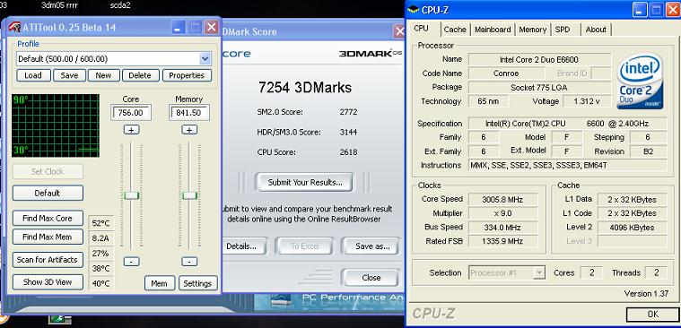Click Show 3D View button
Image resolution: width=681 pixels, height=328 pixels.
(48, 282)
